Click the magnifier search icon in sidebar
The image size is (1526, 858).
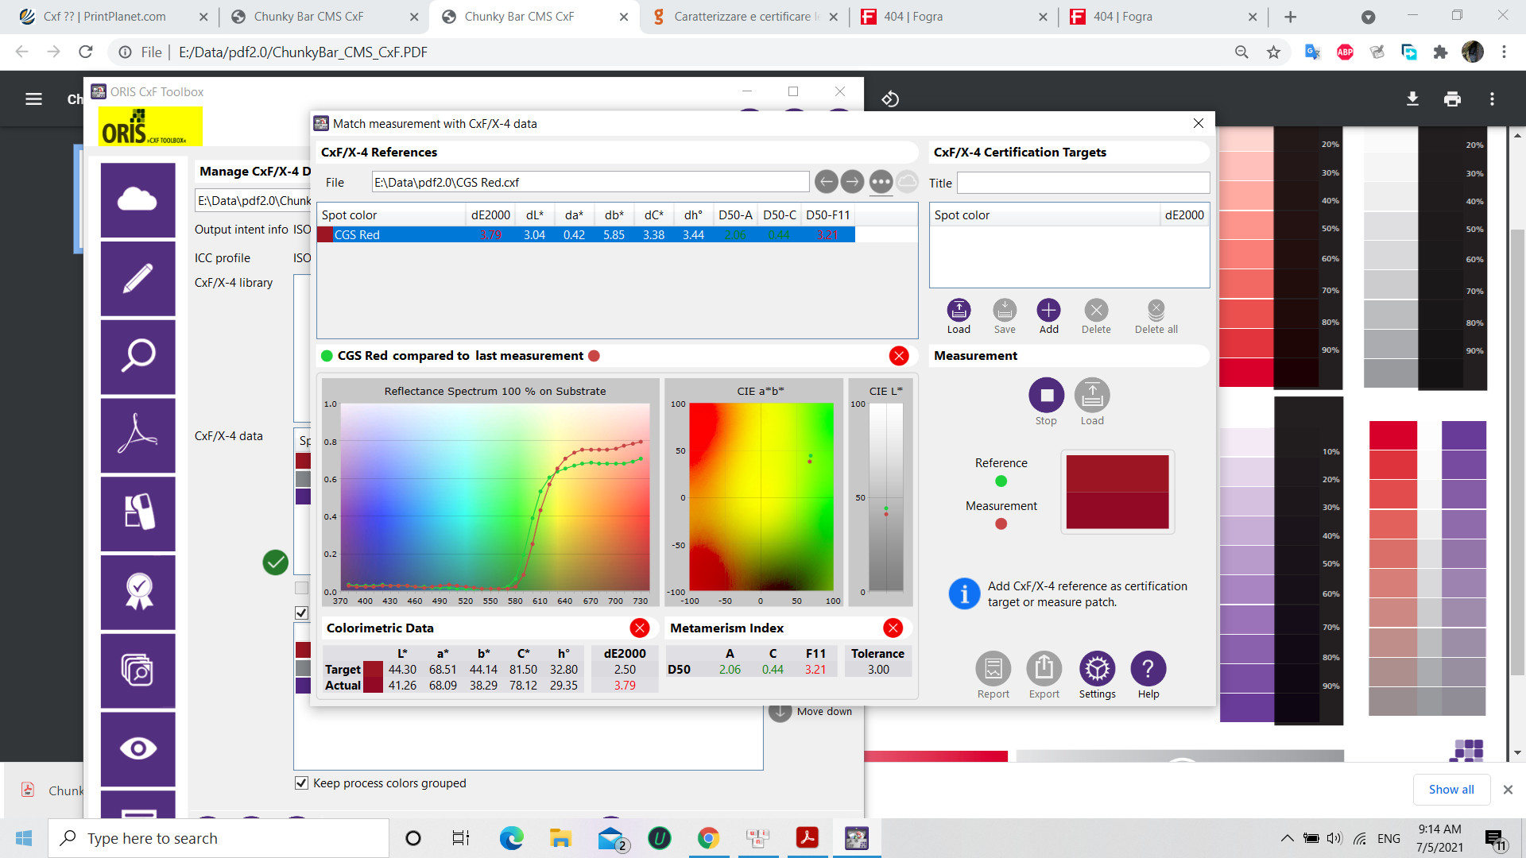[137, 357]
